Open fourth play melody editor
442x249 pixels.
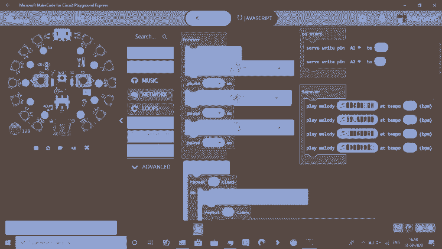357,147
